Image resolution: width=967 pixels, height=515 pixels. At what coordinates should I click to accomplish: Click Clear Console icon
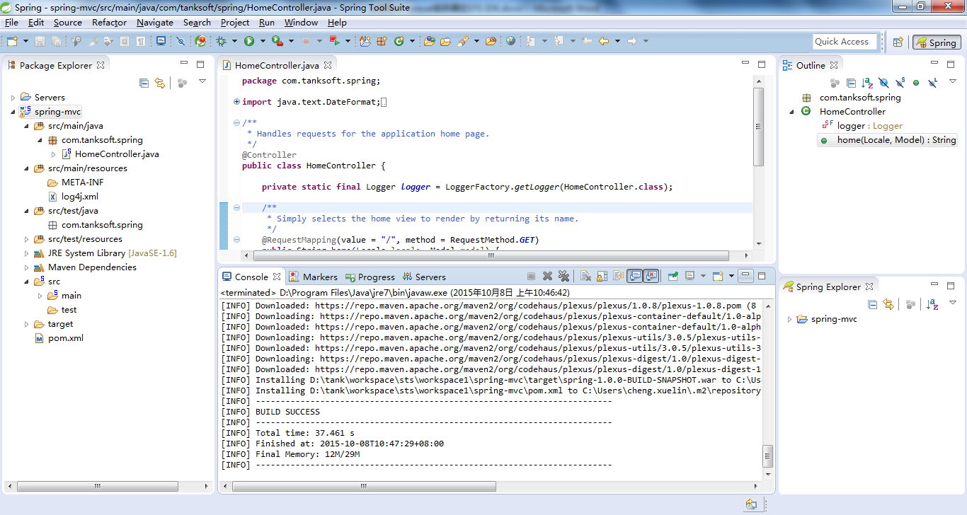585,276
